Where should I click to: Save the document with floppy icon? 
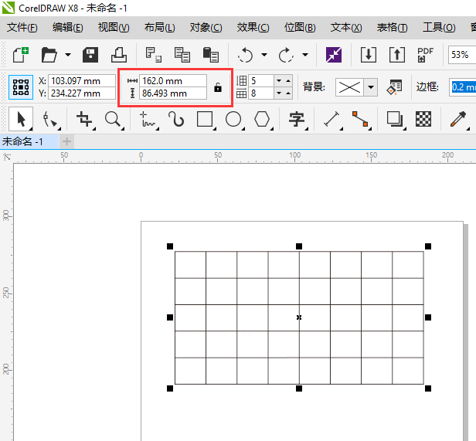pyautogui.click(x=90, y=55)
